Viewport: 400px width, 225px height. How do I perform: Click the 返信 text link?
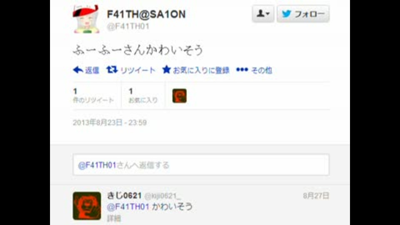click(x=92, y=70)
